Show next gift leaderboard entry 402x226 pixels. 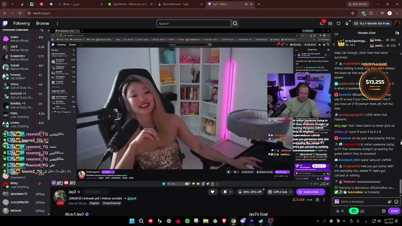point(399,45)
